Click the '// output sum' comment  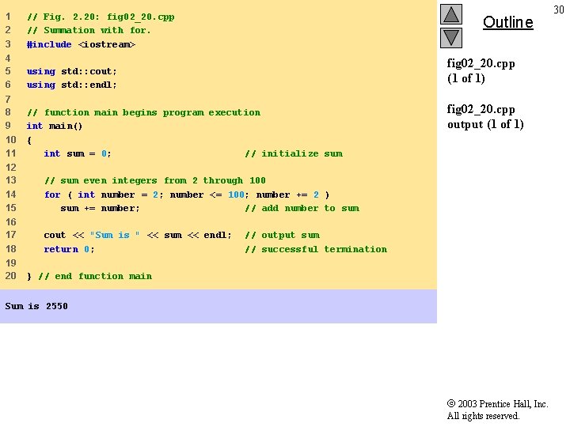[x=283, y=235]
